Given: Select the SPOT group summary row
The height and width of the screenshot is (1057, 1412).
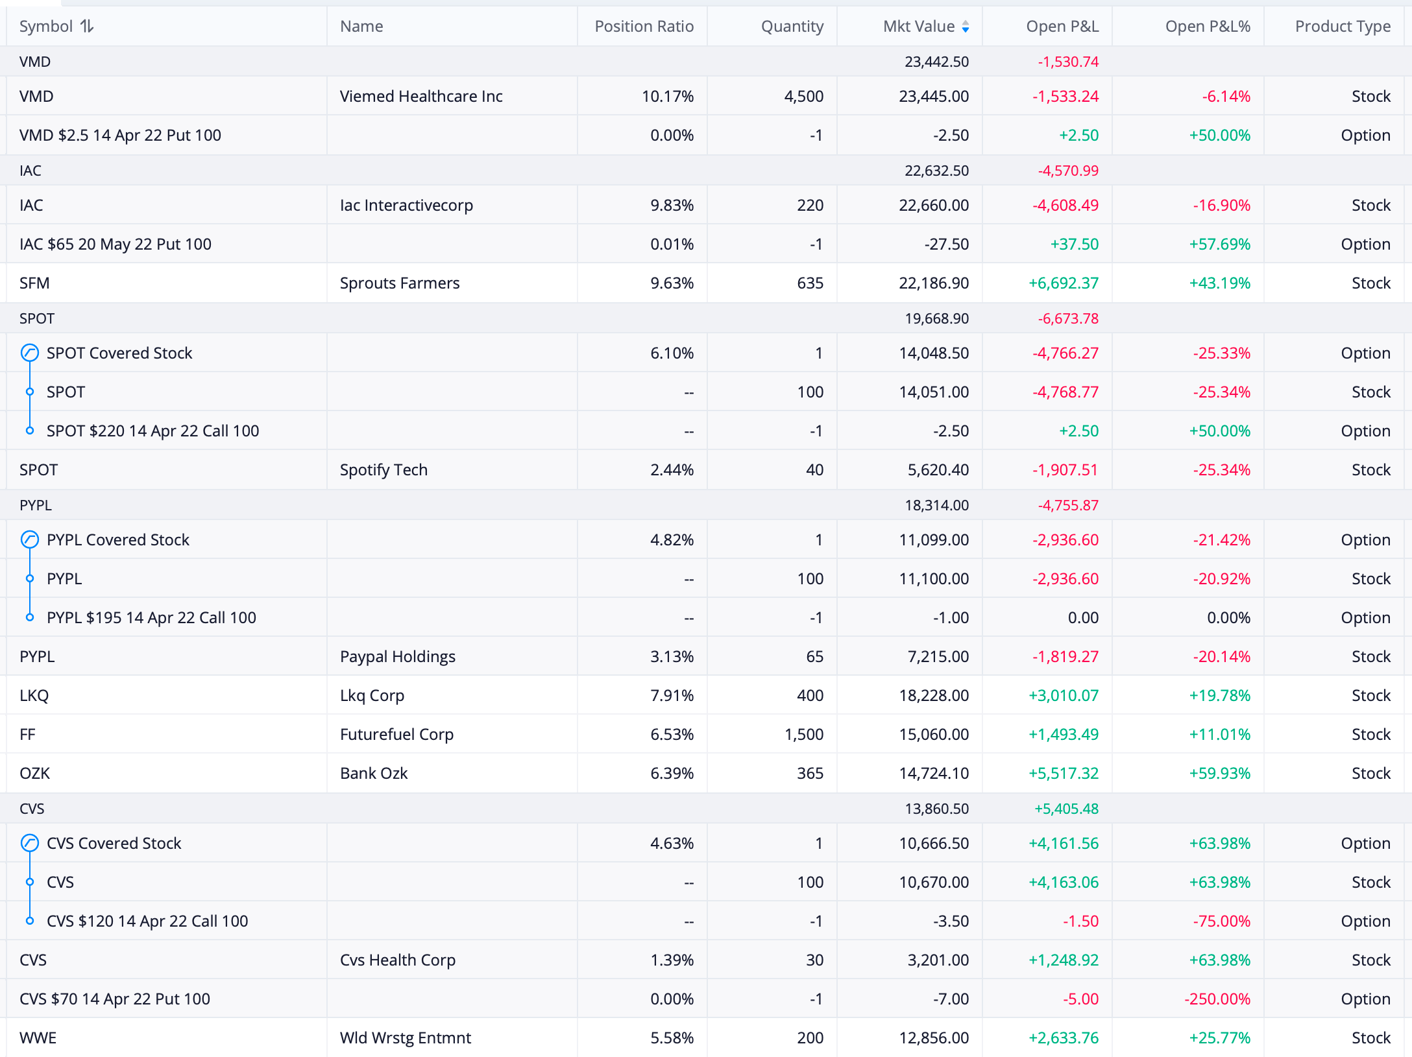Looking at the screenshot, I should point(706,318).
